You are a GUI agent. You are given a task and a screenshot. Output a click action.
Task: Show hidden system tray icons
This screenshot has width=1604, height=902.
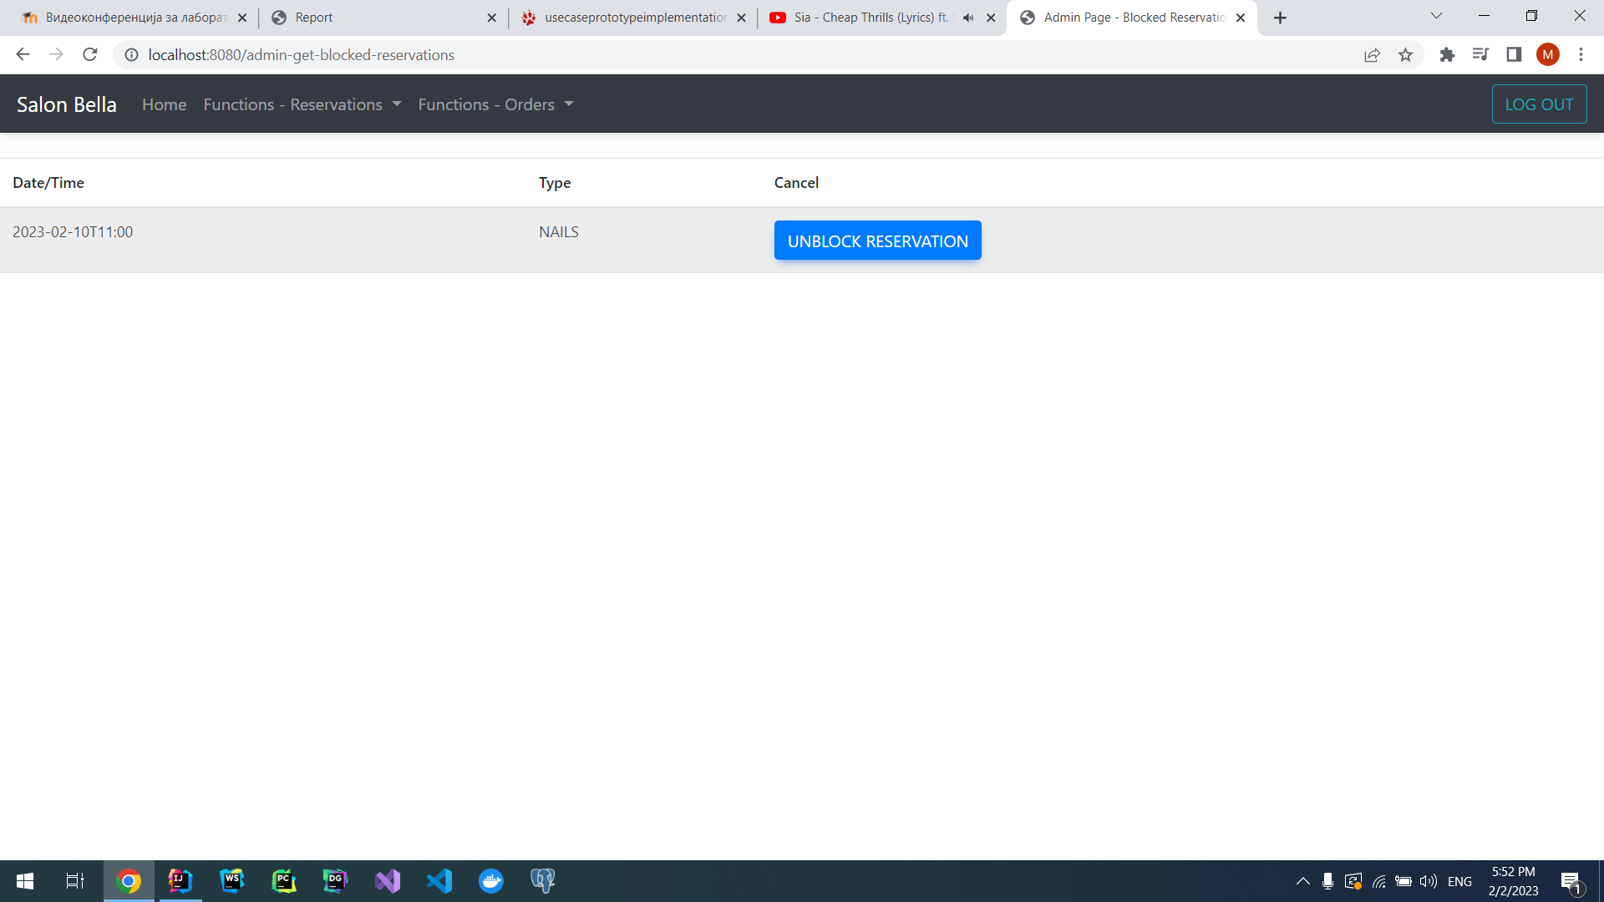(1302, 881)
